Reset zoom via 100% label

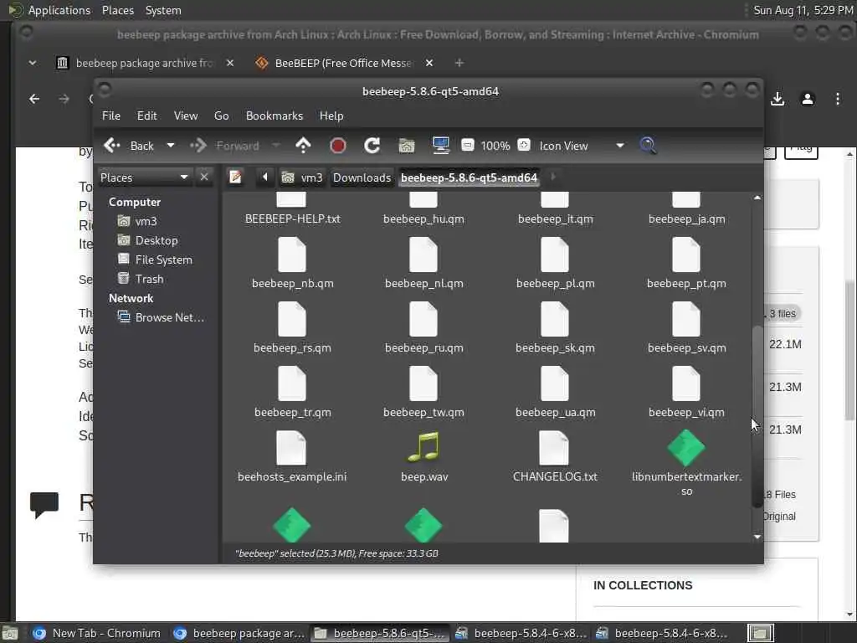pyautogui.click(x=495, y=146)
